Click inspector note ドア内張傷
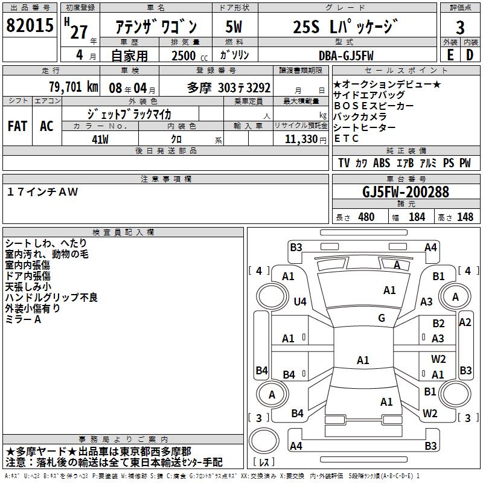This screenshot has width=483, height=483. pos(28,276)
